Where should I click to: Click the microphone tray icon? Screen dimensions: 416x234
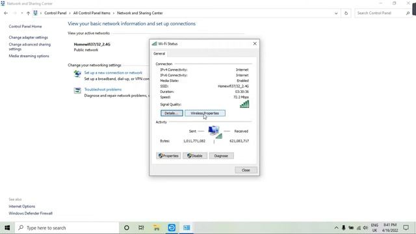point(344,227)
